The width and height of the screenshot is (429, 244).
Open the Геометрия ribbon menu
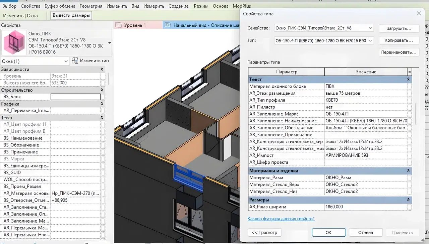[x=91, y=6]
